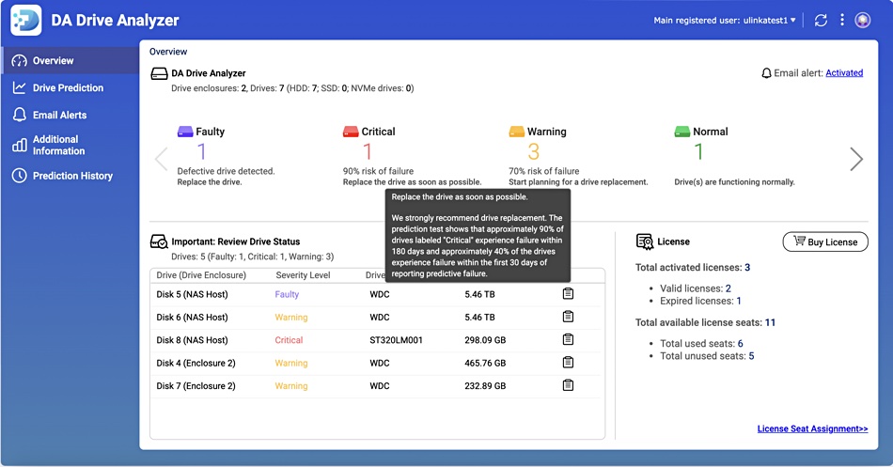
Task: Click the Faulty severity label for Disk 5
Action: point(287,294)
